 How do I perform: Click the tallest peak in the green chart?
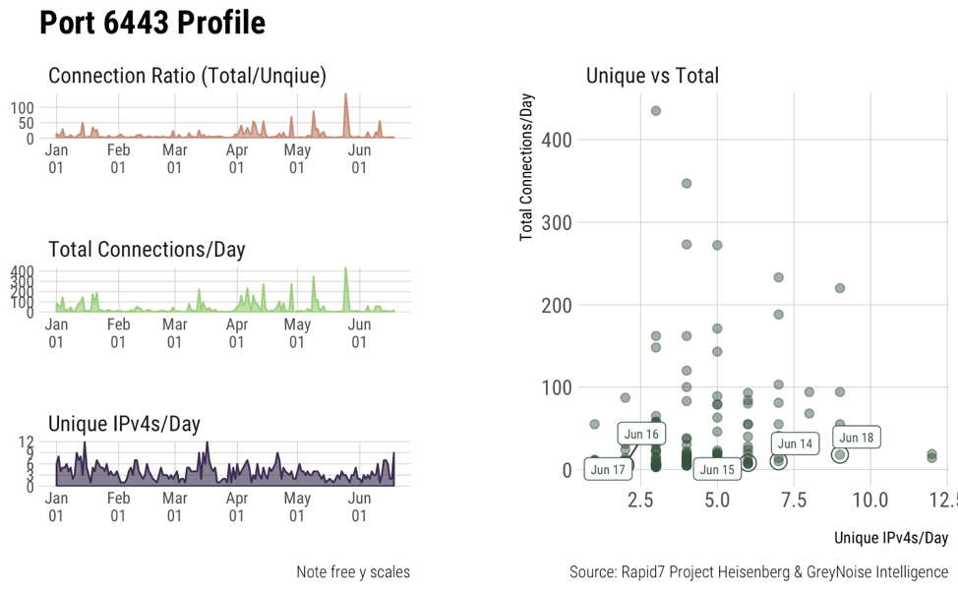click(x=346, y=269)
